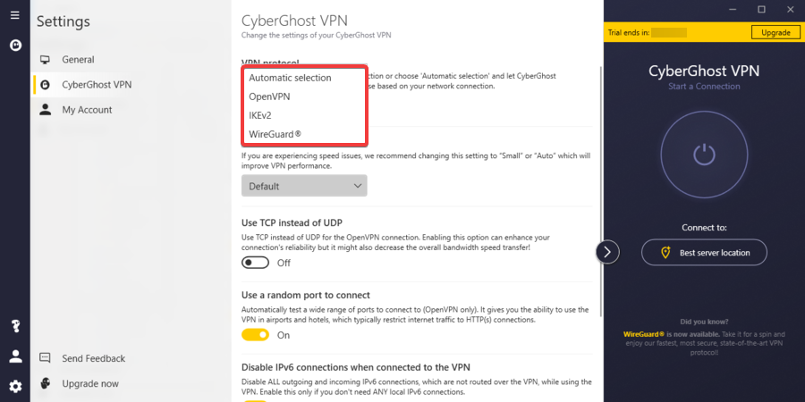Expand the Default dropdown box

click(304, 186)
